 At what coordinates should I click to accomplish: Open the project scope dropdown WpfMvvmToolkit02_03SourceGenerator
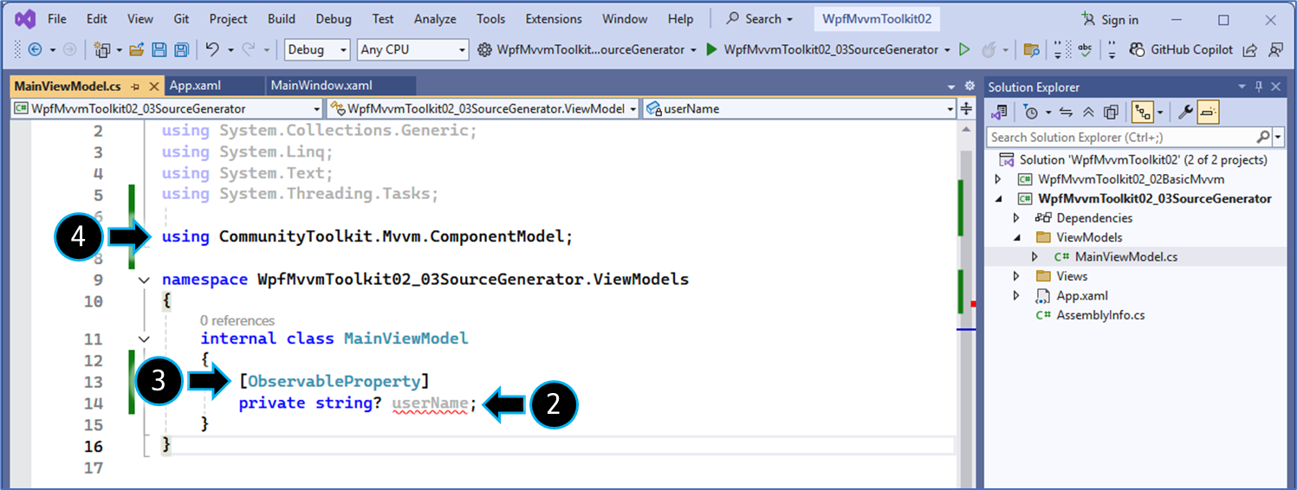167,109
